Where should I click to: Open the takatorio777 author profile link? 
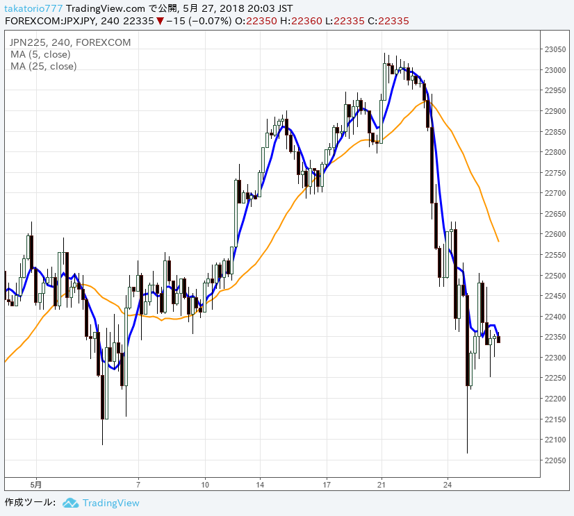[x=33, y=9]
